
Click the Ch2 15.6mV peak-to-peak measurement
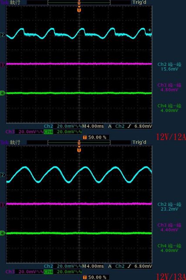(x=169, y=66)
